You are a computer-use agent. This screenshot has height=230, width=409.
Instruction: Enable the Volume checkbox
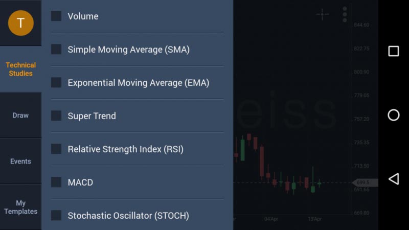click(56, 16)
